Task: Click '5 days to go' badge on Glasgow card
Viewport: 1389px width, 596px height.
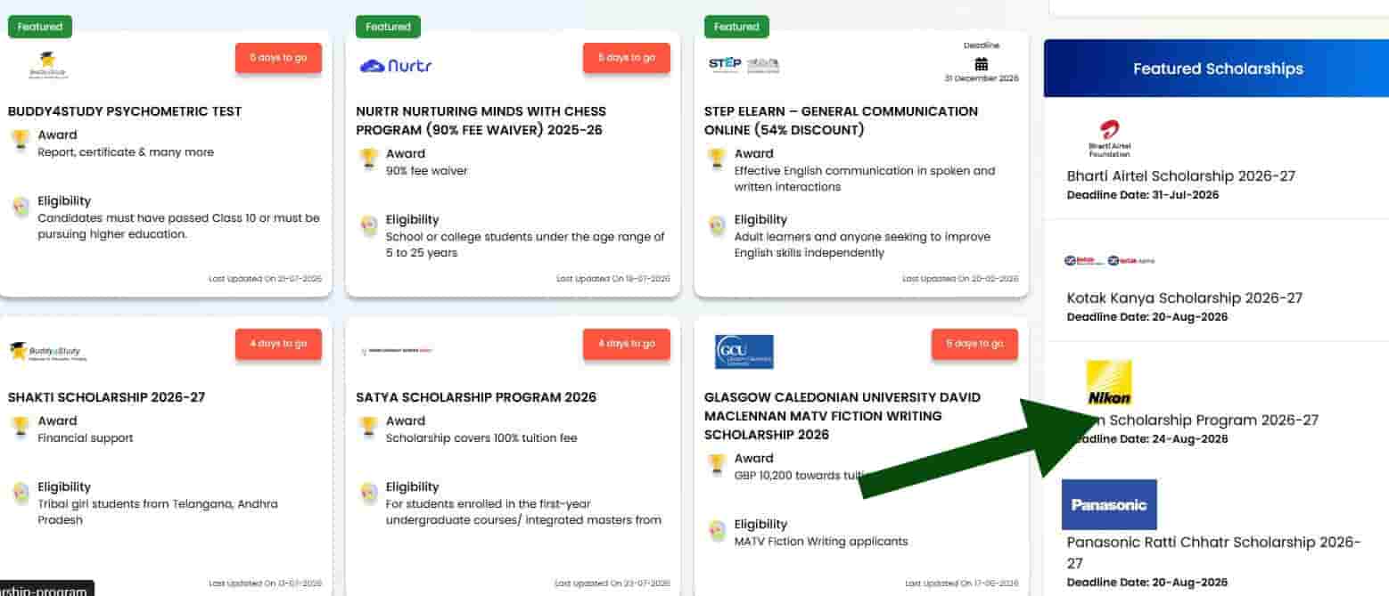Action: click(974, 344)
